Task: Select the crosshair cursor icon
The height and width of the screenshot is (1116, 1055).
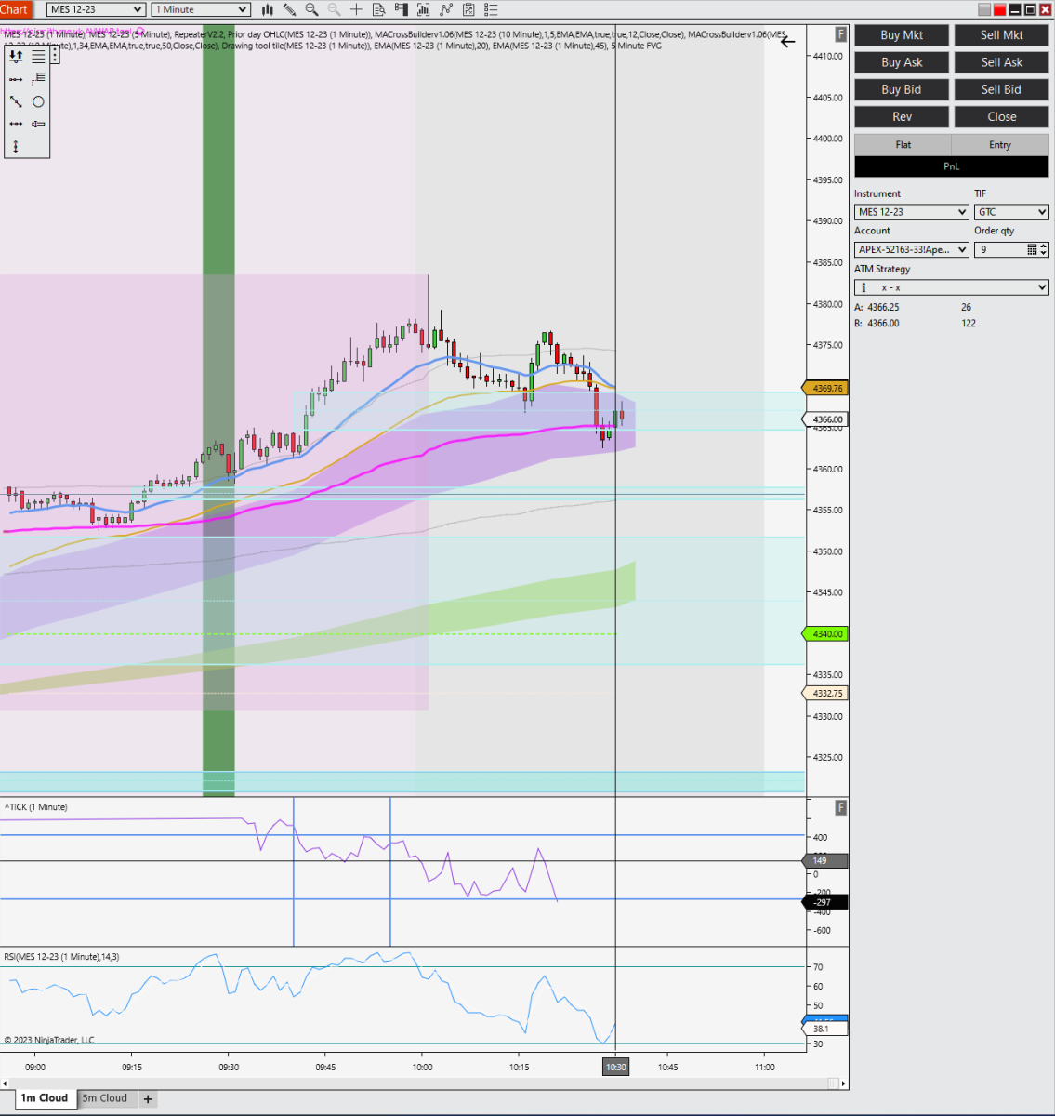Action: pyautogui.click(x=356, y=9)
